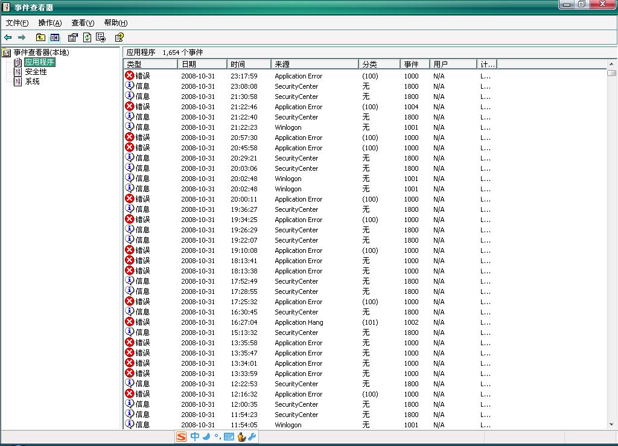This screenshot has height=446, width=618.
Task: Open the 查看(V) menu
Action: 83,23
